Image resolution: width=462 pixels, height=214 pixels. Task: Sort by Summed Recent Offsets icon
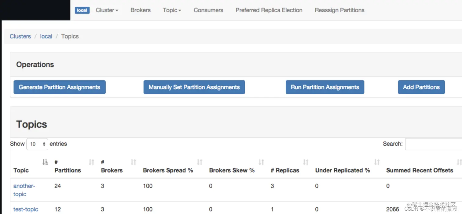click(x=459, y=162)
